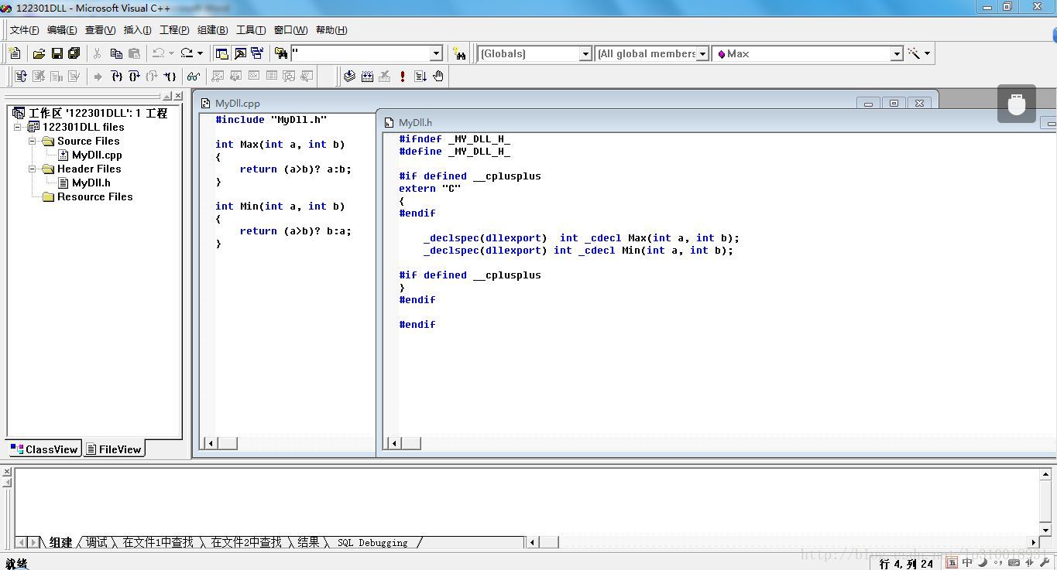The image size is (1057, 570).
Task: Click the WizardBar magic wand icon
Action: (915, 53)
